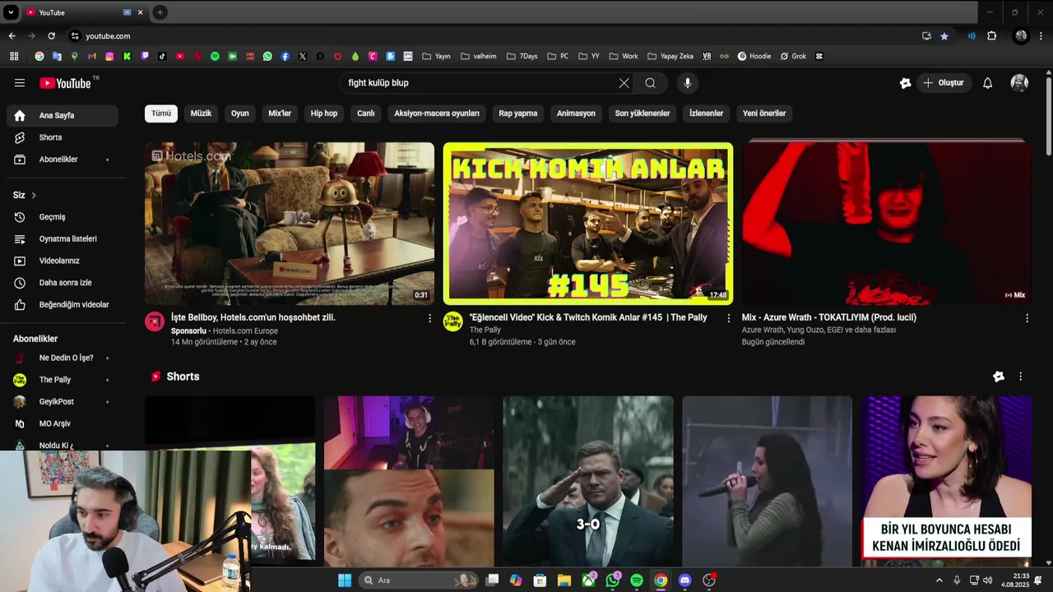The height and width of the screenshot is (592, 1053).
Task: Open the Ne Dedin O İşe? subscription
Action: [63, 358]
